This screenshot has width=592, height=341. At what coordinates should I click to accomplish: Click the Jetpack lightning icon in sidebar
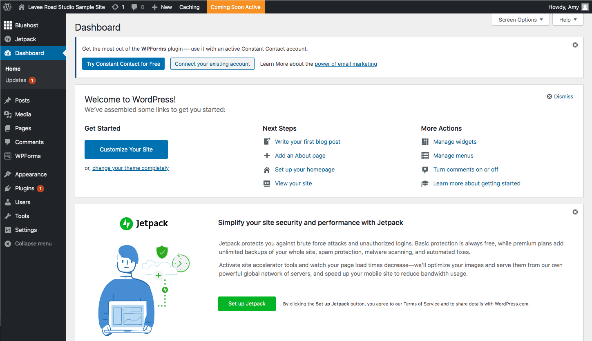tap(8, 39)
